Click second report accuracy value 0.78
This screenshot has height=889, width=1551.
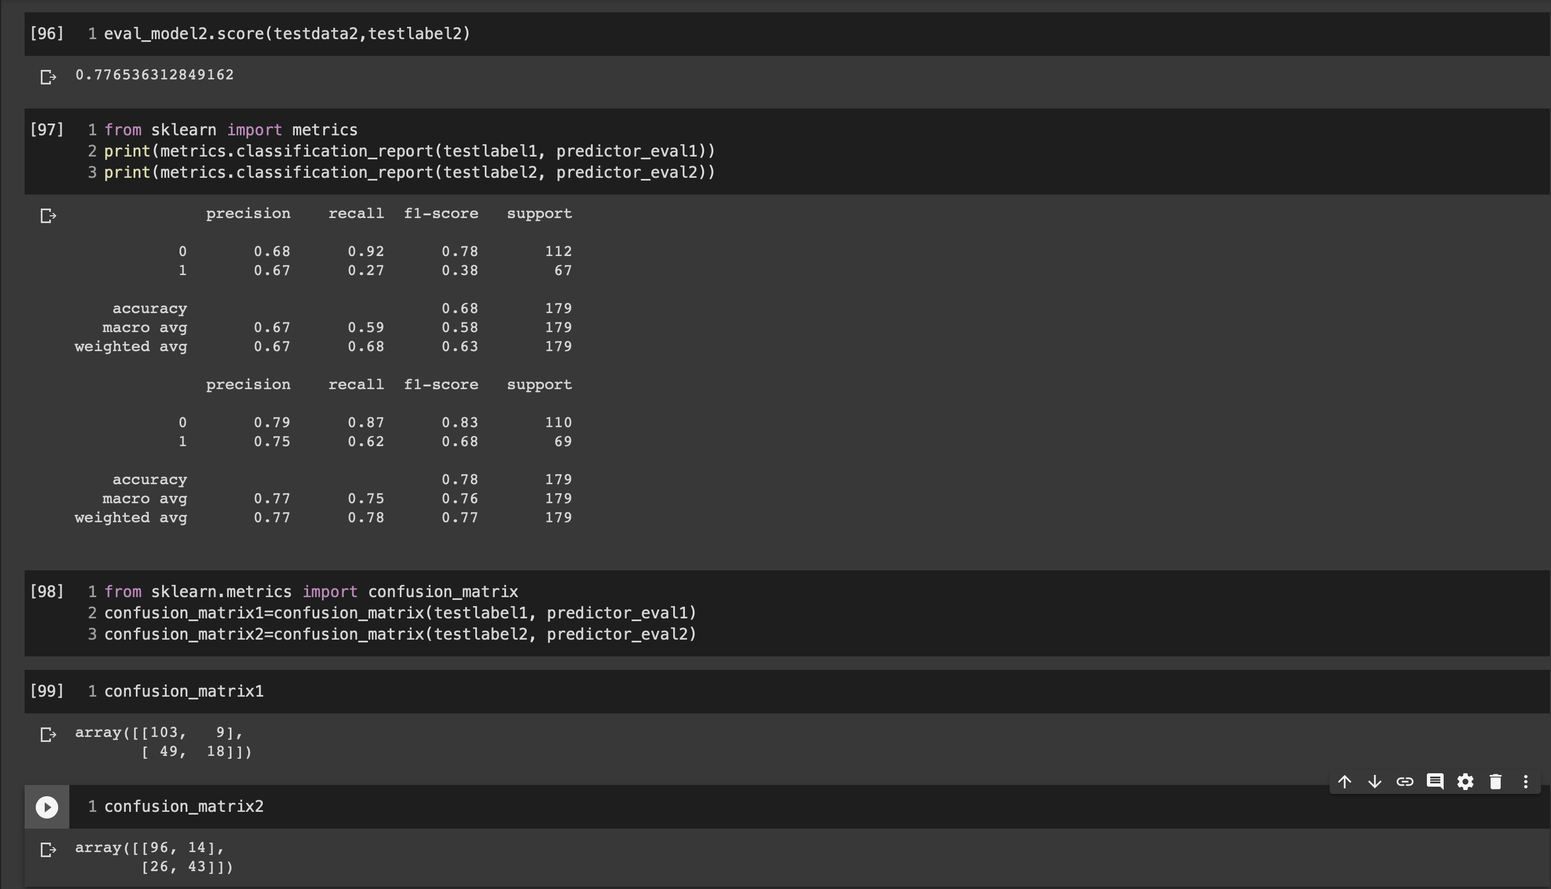[x=460, y=480]
